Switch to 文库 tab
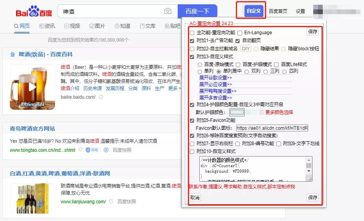Viewport: 364px width, 221px height. coord(147,26)
